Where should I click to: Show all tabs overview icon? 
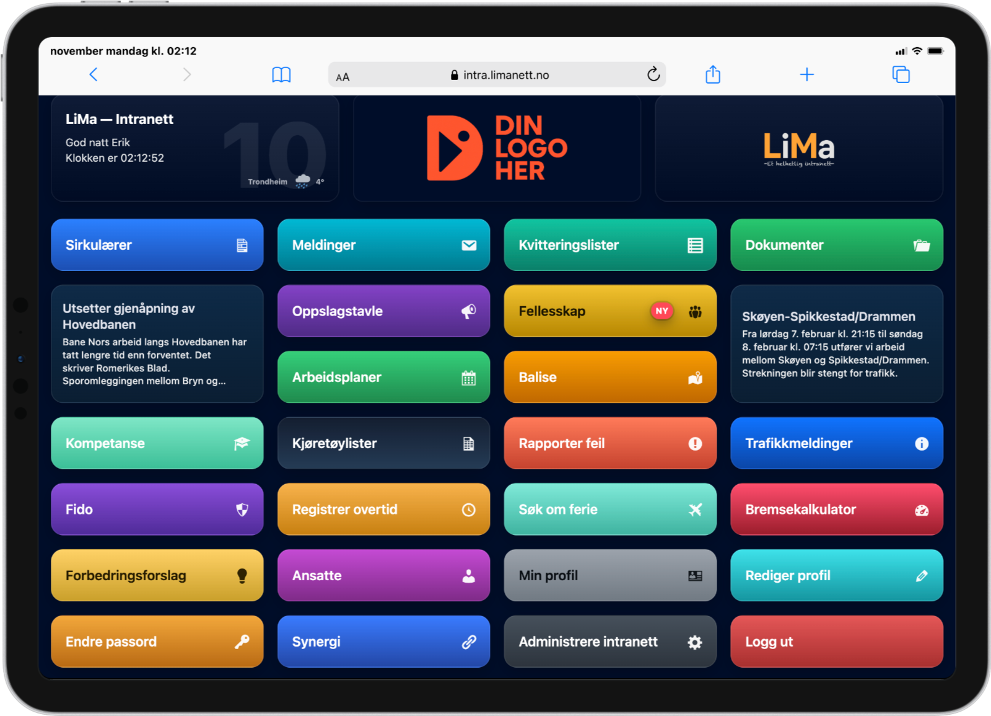click(x=901, y=75)
